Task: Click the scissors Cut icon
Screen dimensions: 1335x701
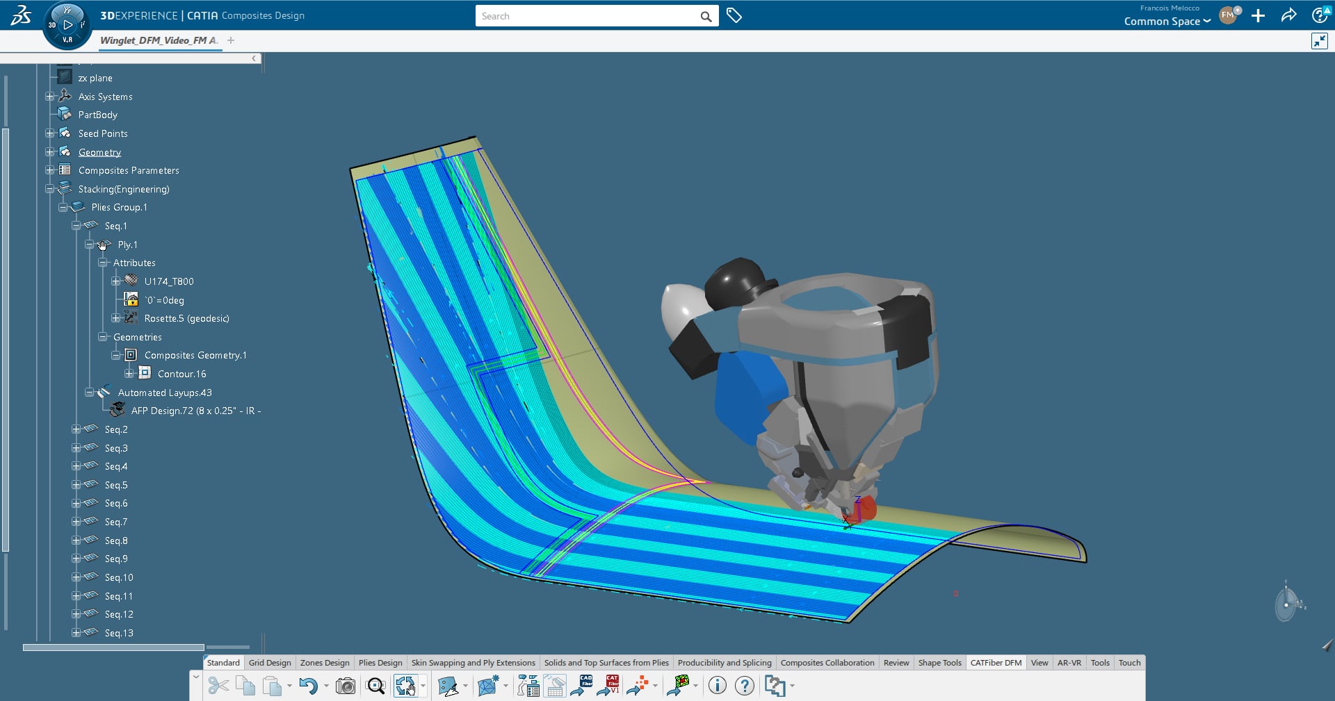Action: click(x=218, y=686)
